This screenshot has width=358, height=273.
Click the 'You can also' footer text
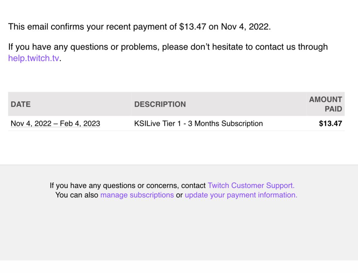click(77, 195)
